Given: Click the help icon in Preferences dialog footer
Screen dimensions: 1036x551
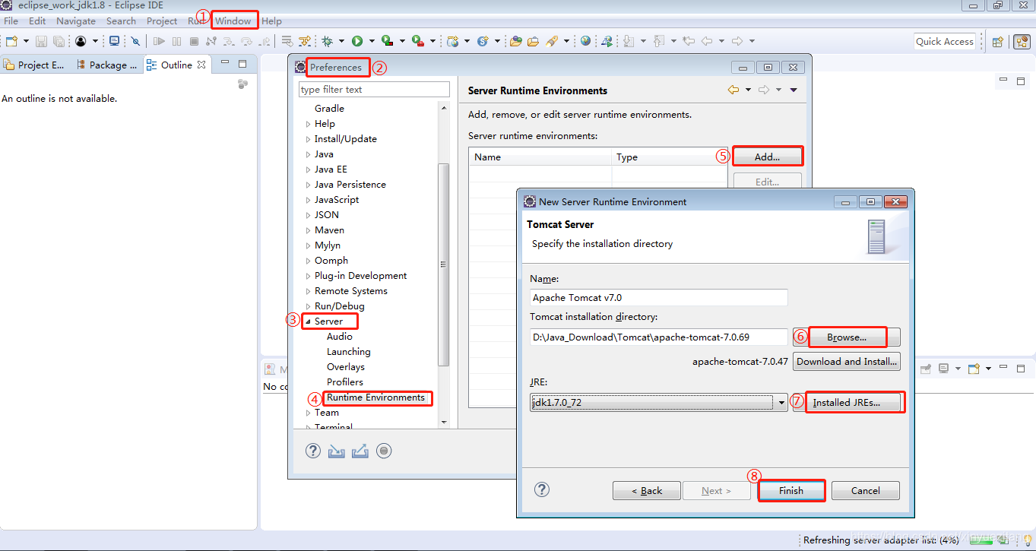Looking at the screenshot, I should click(x=313, y=451).
